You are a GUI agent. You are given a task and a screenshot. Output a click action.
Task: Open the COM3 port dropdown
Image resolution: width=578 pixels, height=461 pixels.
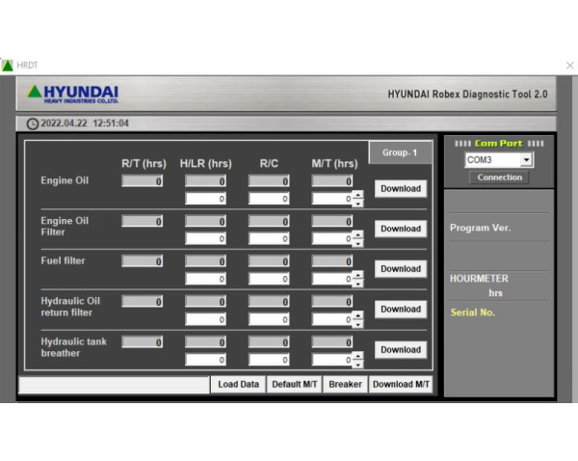pos(526,160)
